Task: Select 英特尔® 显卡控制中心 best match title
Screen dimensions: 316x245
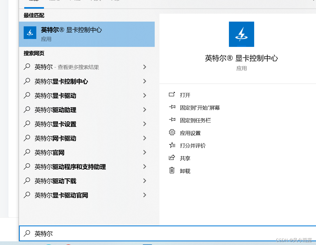Action: 71,30
